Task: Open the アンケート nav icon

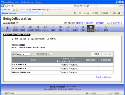Action: 68,28
